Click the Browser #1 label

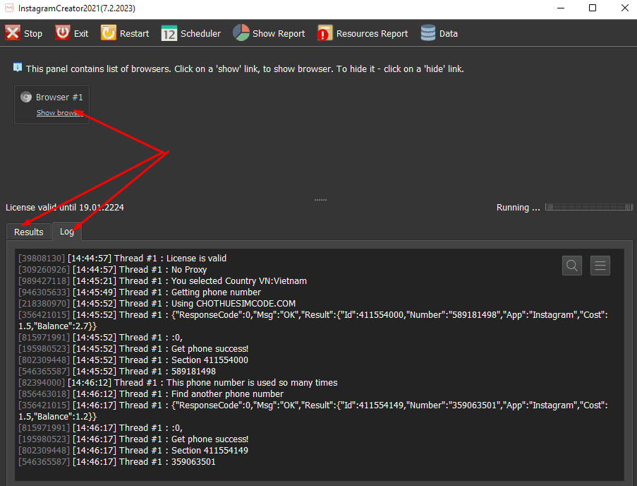tap(59, 97)
